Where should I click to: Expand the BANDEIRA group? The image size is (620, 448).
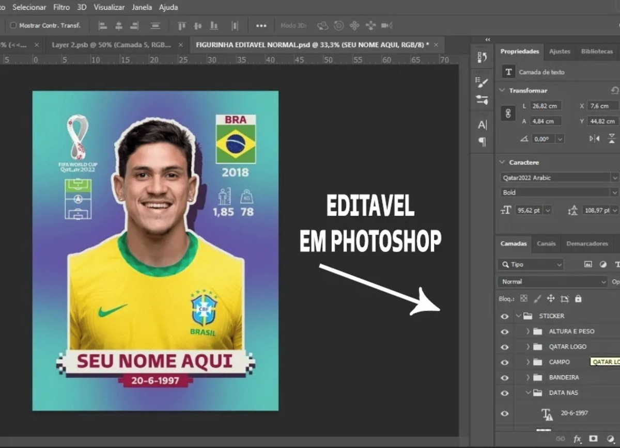tap(528, 377)
